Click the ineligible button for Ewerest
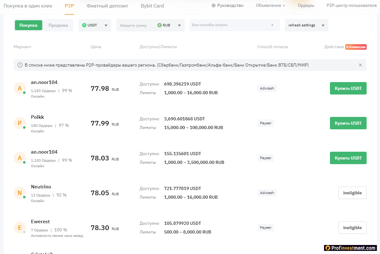 click(352, 228)
